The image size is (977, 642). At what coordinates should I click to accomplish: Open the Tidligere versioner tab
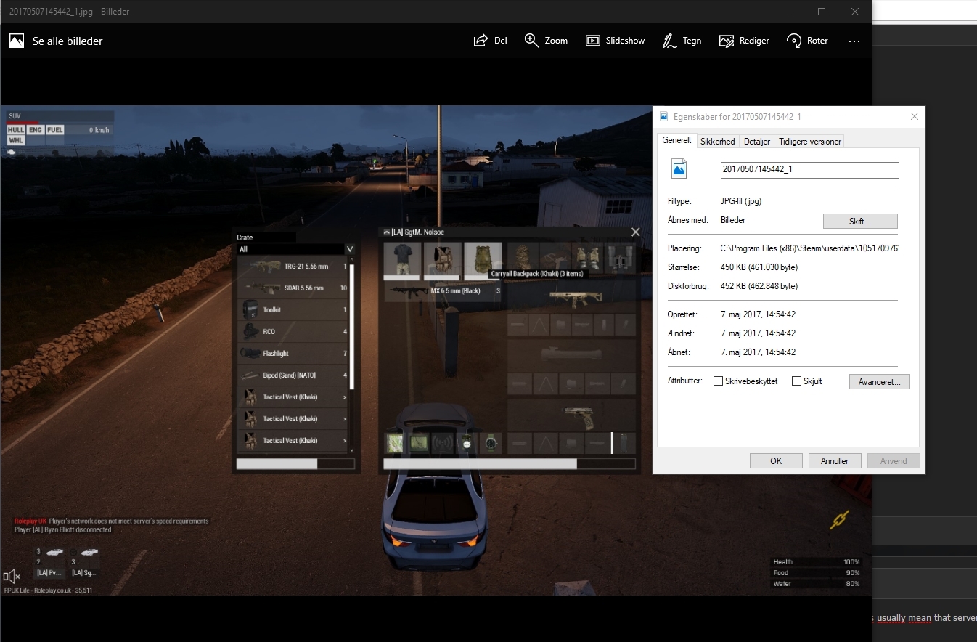coord(810,142)
